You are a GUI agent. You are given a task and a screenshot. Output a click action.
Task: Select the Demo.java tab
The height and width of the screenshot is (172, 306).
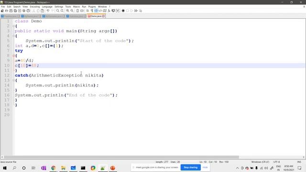(96, 16)
